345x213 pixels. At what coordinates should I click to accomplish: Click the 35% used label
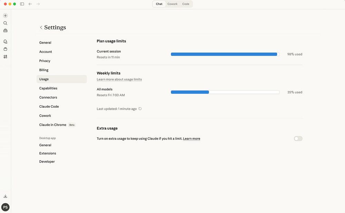click(295, 92)
